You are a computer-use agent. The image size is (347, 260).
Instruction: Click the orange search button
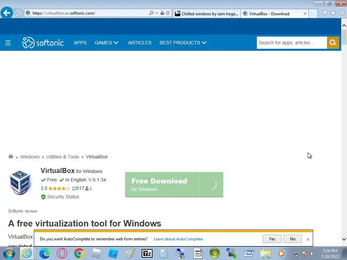[x=333, y=43]
